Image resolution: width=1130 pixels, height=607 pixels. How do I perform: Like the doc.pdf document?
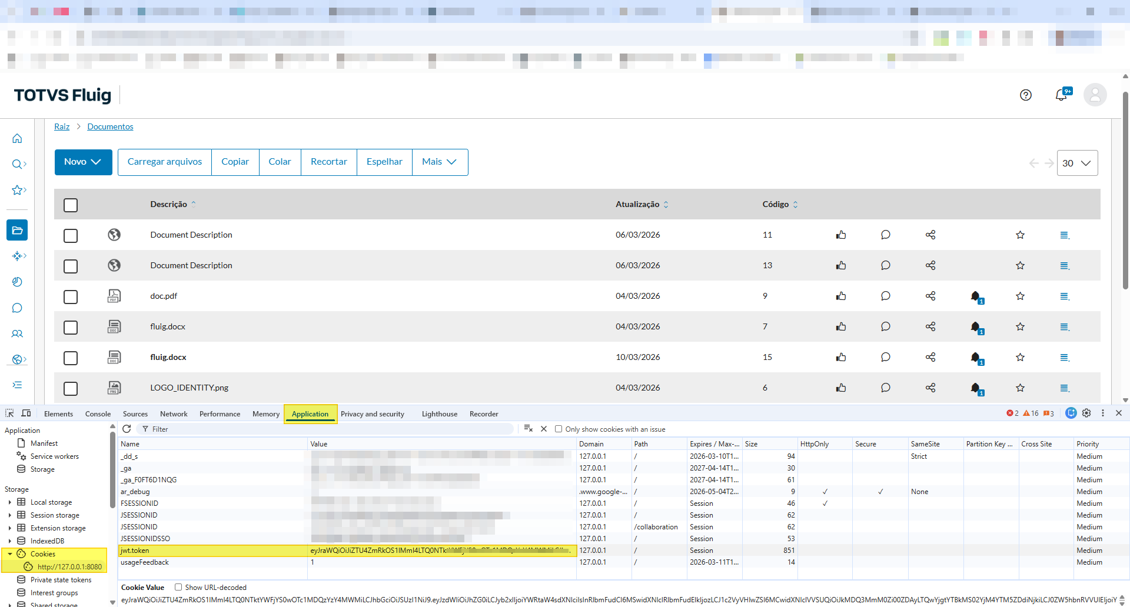click(x=841, y=296)
